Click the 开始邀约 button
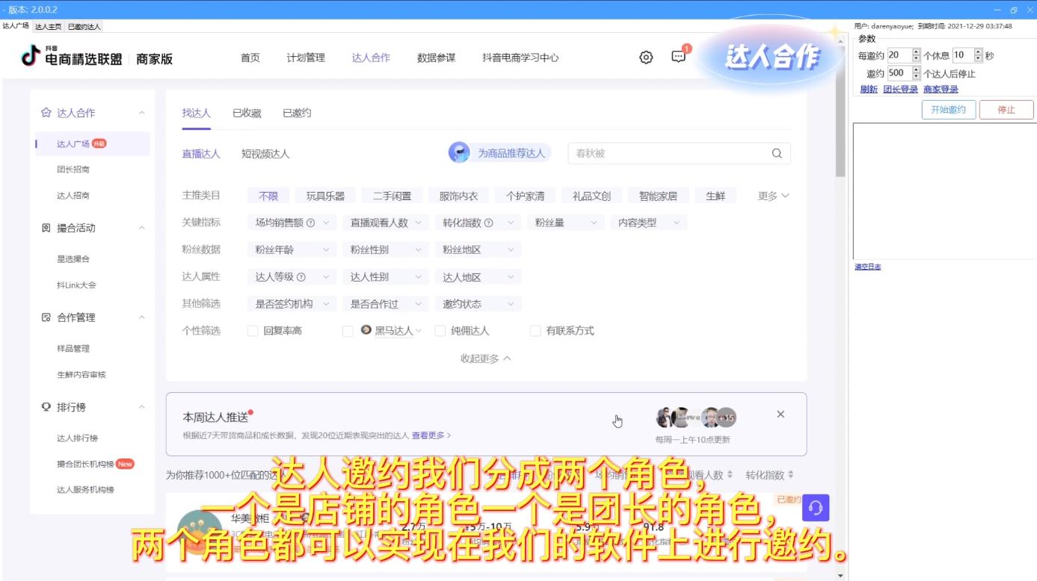The width and height of the screenshot is (1037, 581). pos(948,109)
